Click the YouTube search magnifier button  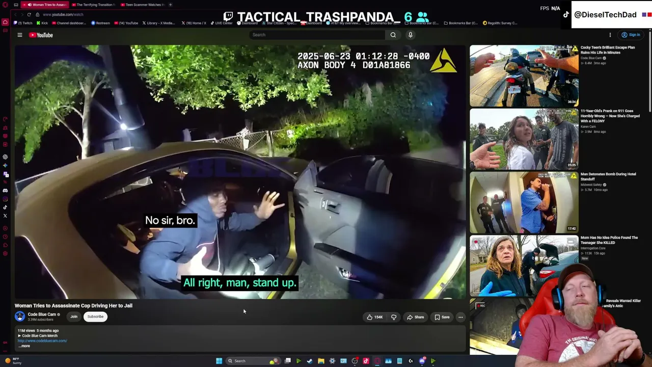click(393, 35)
